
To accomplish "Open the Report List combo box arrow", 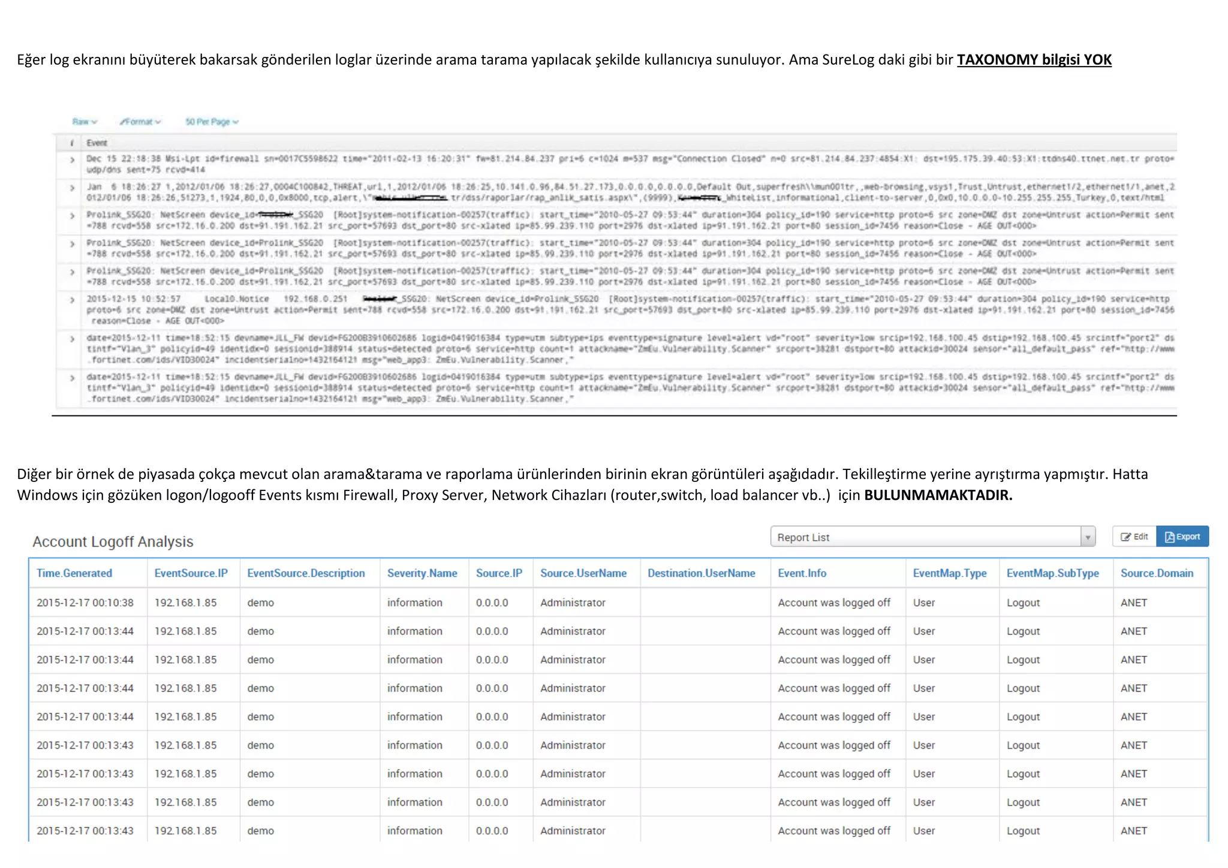I will (x=1088, y=537).
